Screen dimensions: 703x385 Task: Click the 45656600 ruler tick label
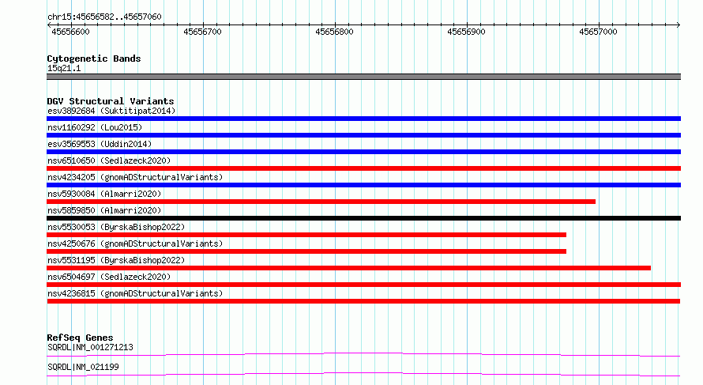coord(70,32)
